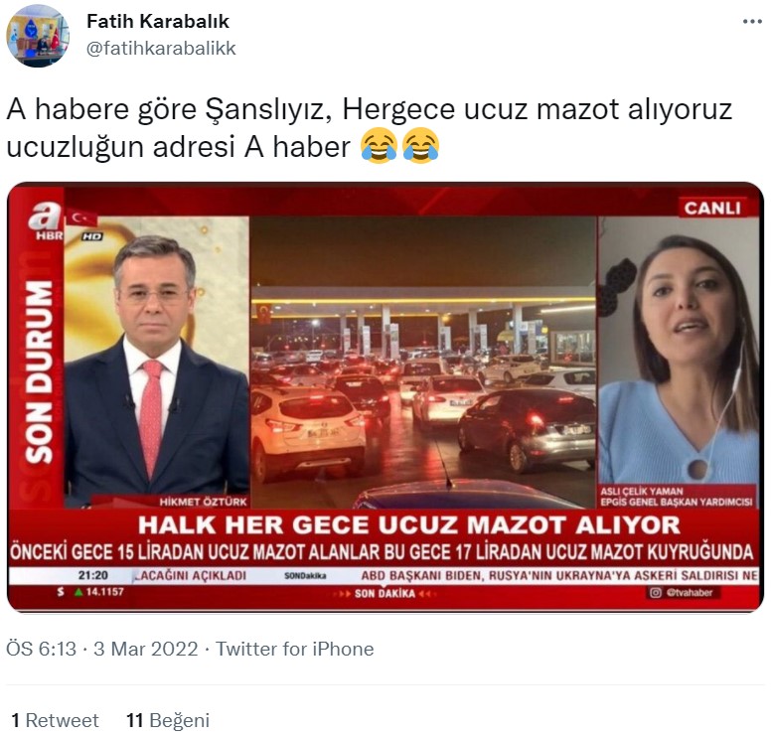The width and height of the screenshot is (771, 737).
Task: Click the Instagram @tvahaber icon label
Action: pos(684,592)
